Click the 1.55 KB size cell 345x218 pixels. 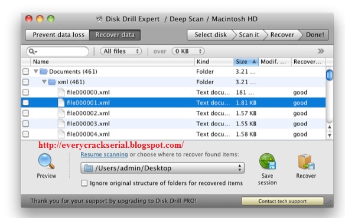(246, 124)
